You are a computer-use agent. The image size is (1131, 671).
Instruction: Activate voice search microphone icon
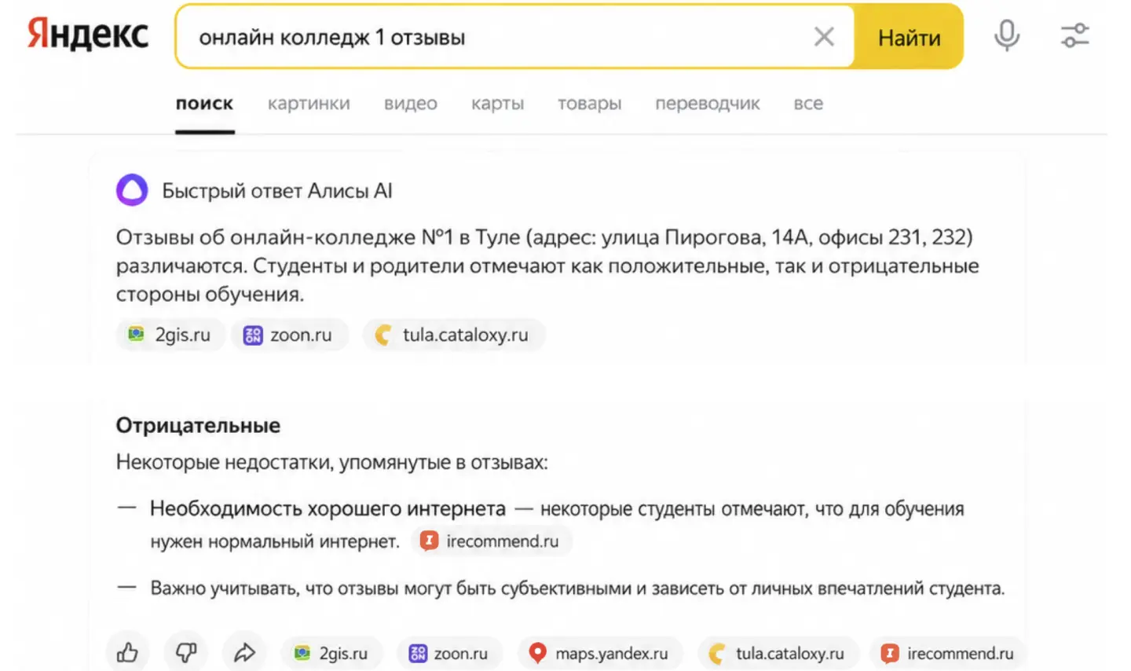pos(1006,36)
